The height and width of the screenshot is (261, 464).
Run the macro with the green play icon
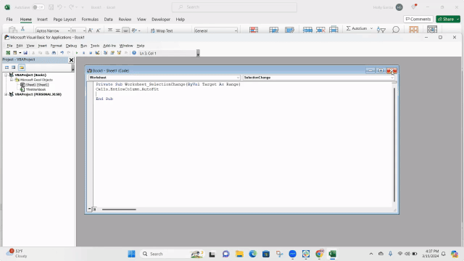pos(77,53)
